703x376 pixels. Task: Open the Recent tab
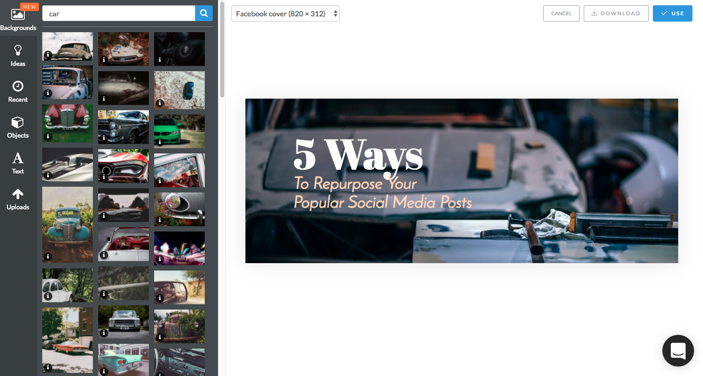[18, 91]
